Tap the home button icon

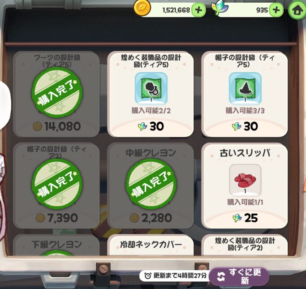pos(297,10)
